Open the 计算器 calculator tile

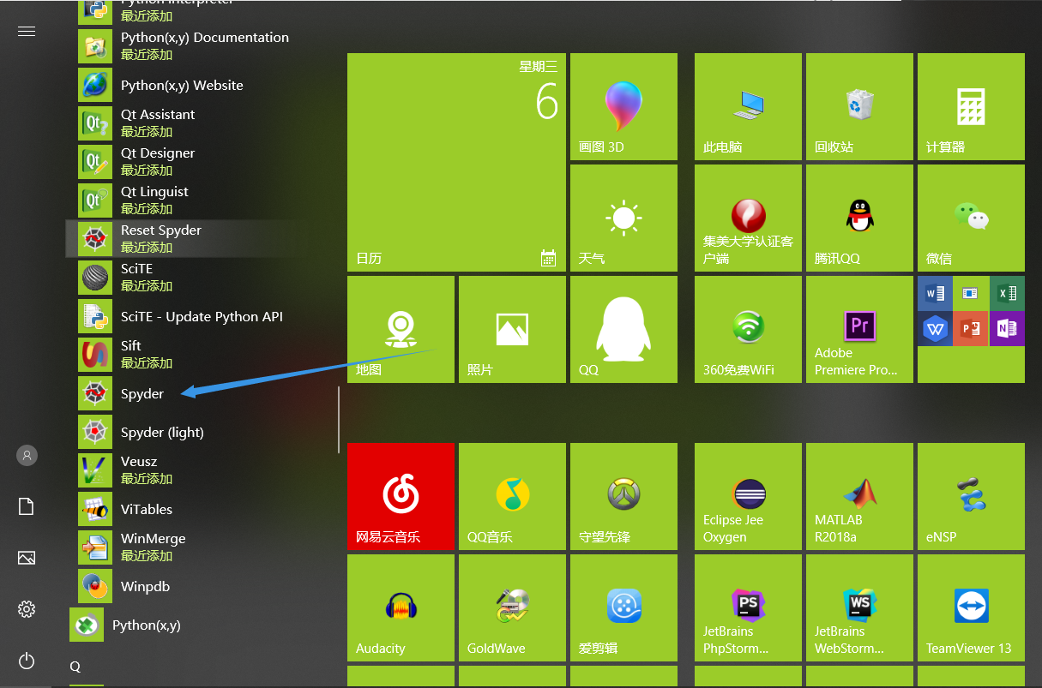pyautogui.click(x=971, y=106)
